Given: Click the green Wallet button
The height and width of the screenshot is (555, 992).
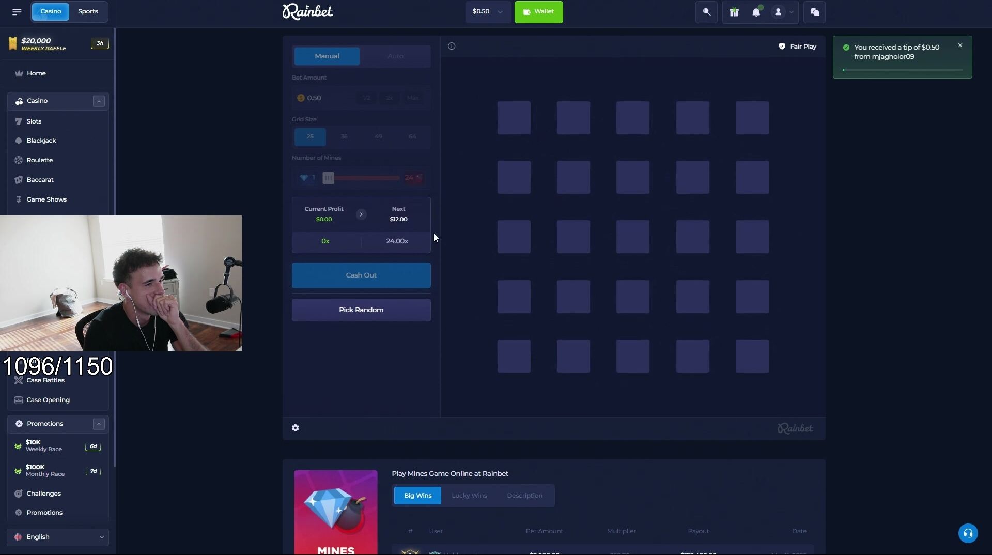Looking at the screenshot, I should (539, 12).
